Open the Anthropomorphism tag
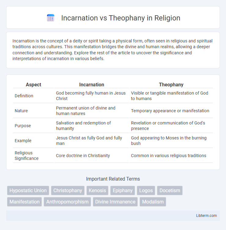The height and width of the screenshot is (230, 226). [x=67, y=202]
